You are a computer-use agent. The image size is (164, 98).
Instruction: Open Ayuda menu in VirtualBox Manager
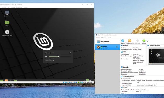click(109, 38)
